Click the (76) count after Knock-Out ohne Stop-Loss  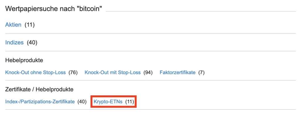[73, 72]
